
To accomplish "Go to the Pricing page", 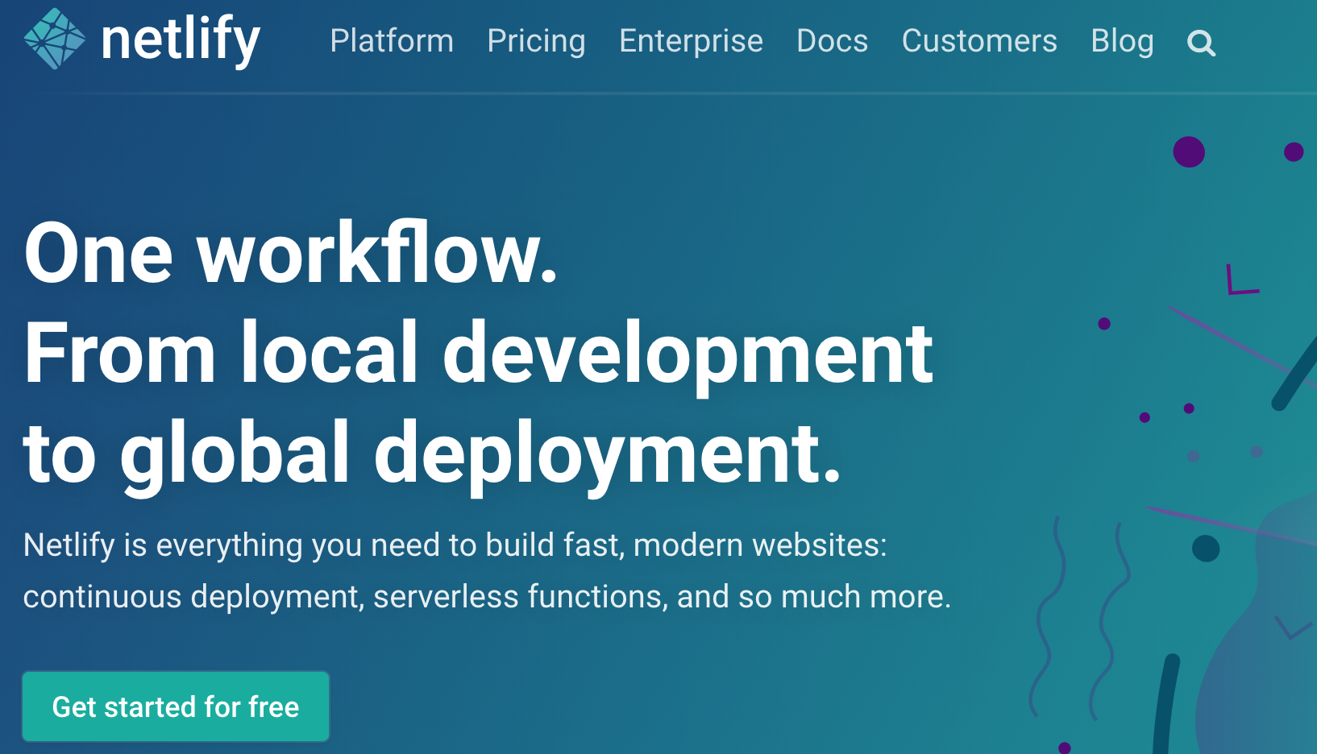I will click(536, 41).
